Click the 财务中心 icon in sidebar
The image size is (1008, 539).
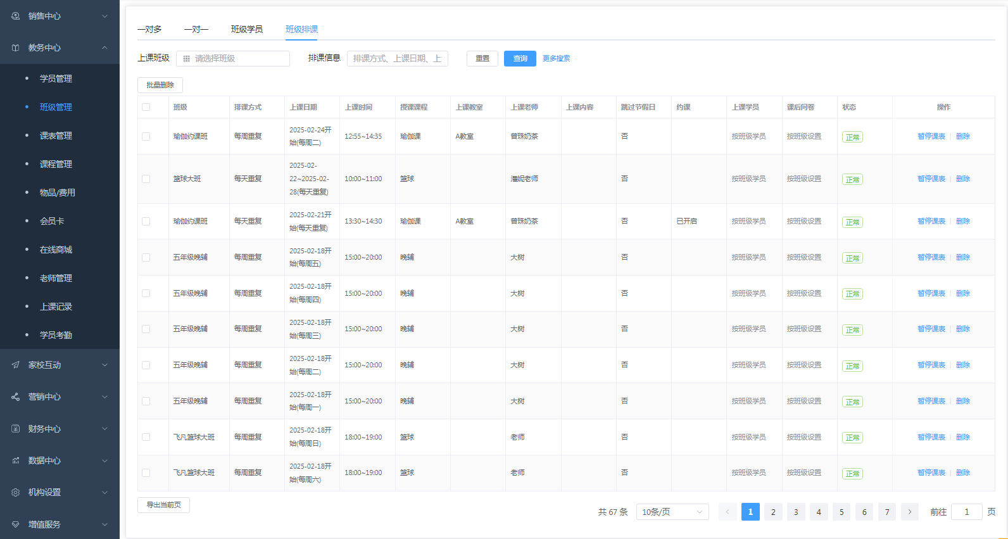(x=16, y=429)
